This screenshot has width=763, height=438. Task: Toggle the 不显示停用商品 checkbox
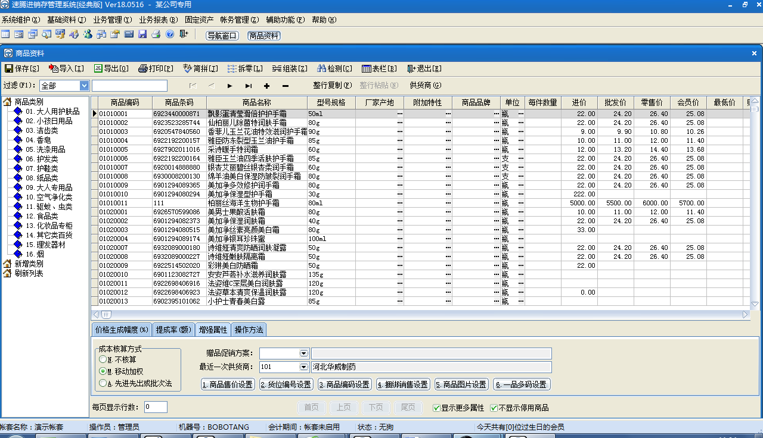(x=519, y=408)
